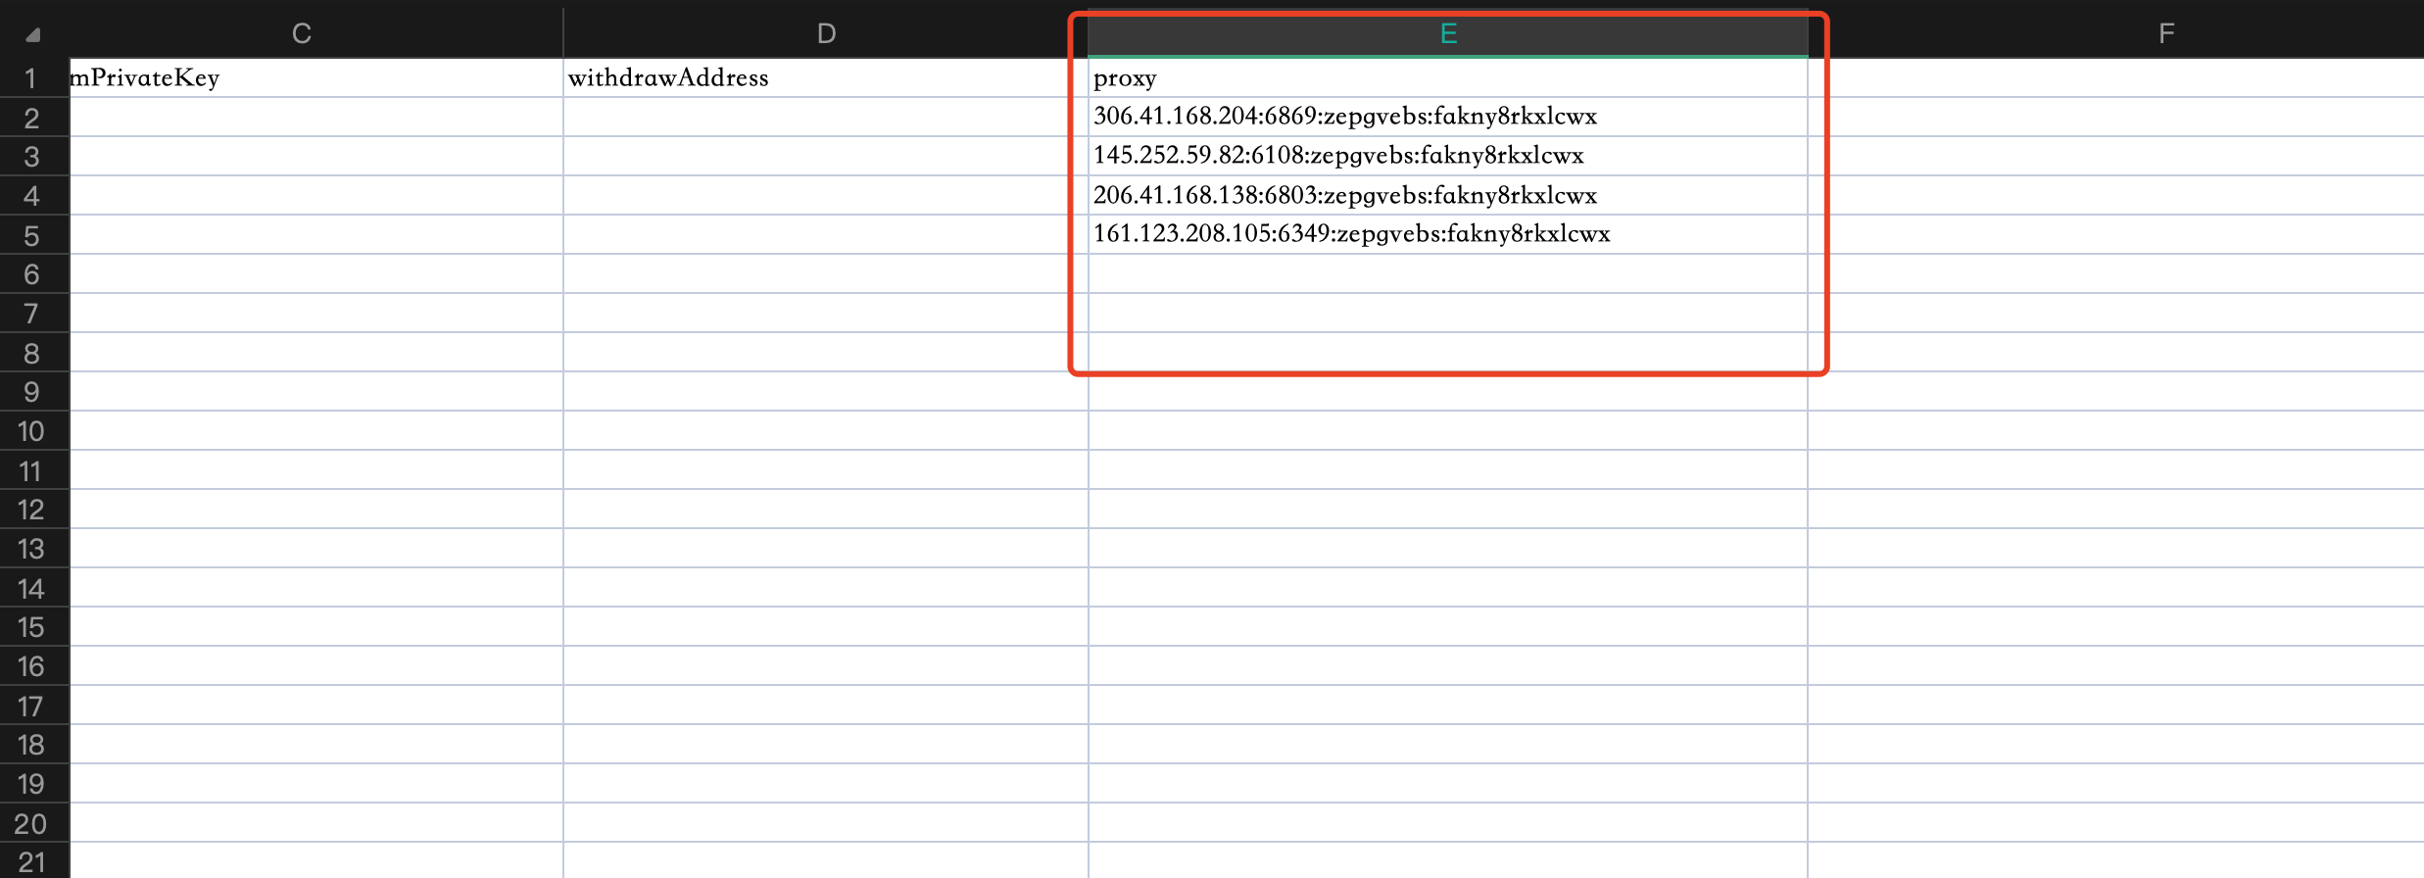Select proxy cell starting with 161.123.208.105

(1351, 234)
